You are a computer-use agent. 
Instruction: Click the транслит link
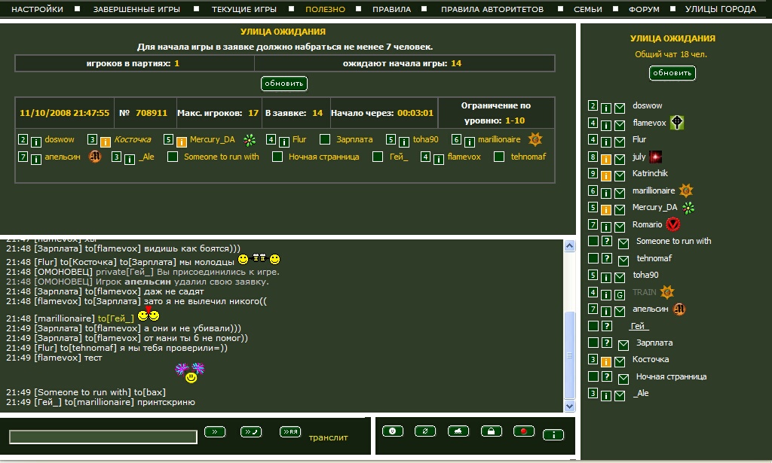[329, 437]
